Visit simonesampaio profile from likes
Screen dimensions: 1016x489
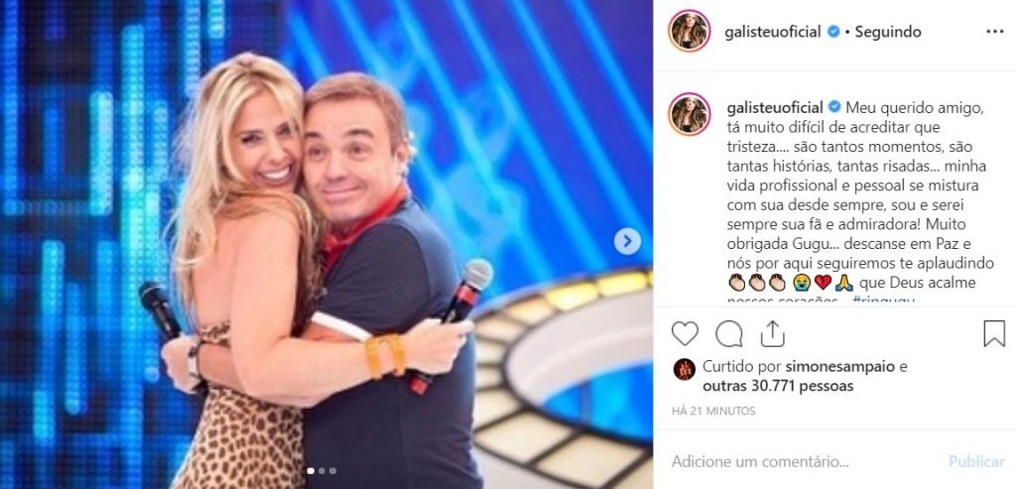(x=831, y=367)
